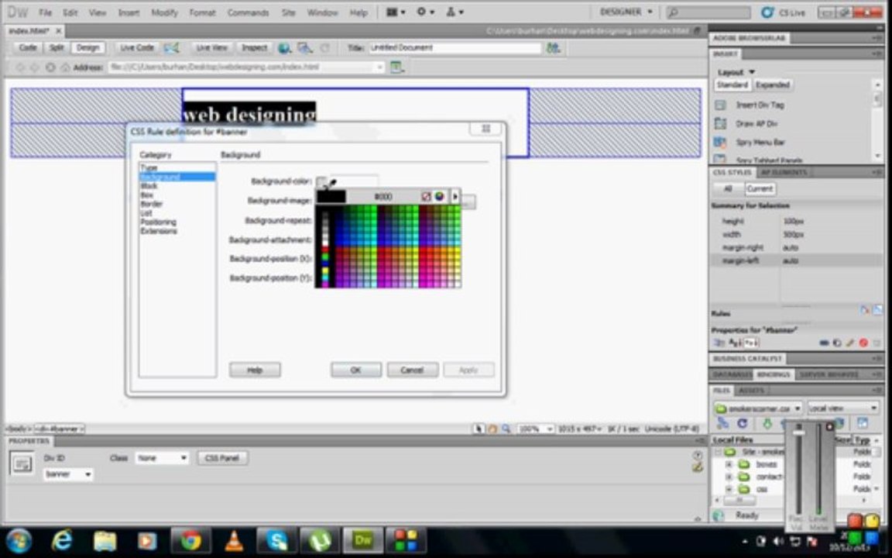This screenshot has height=558, width=892.
Task: Click the Spry Menu Bar icon
Action: [720, 143]
